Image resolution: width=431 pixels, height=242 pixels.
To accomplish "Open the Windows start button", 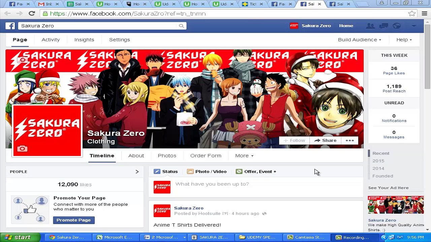I will [x=20, y=237].
